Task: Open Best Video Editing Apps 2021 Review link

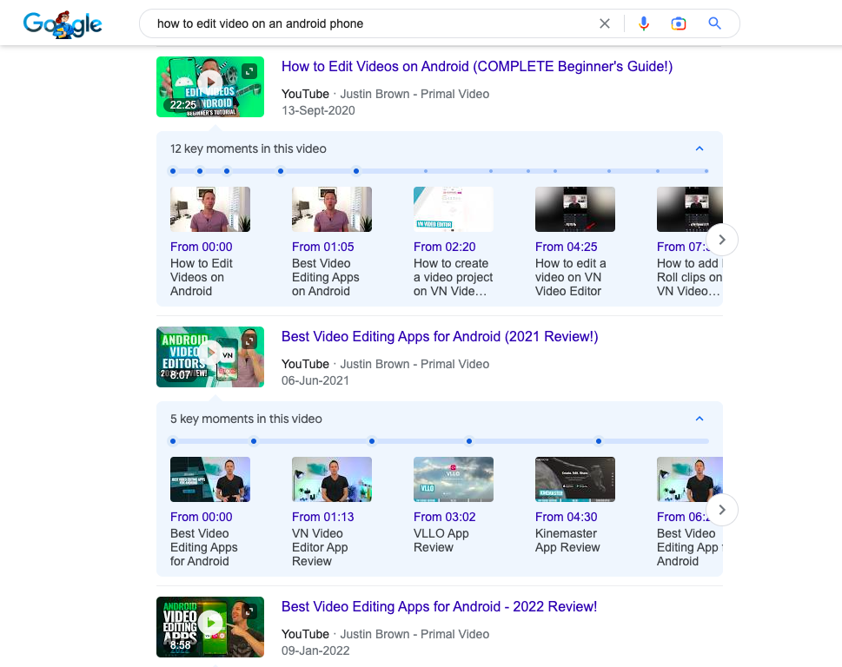Action: (x=440, y=337)
